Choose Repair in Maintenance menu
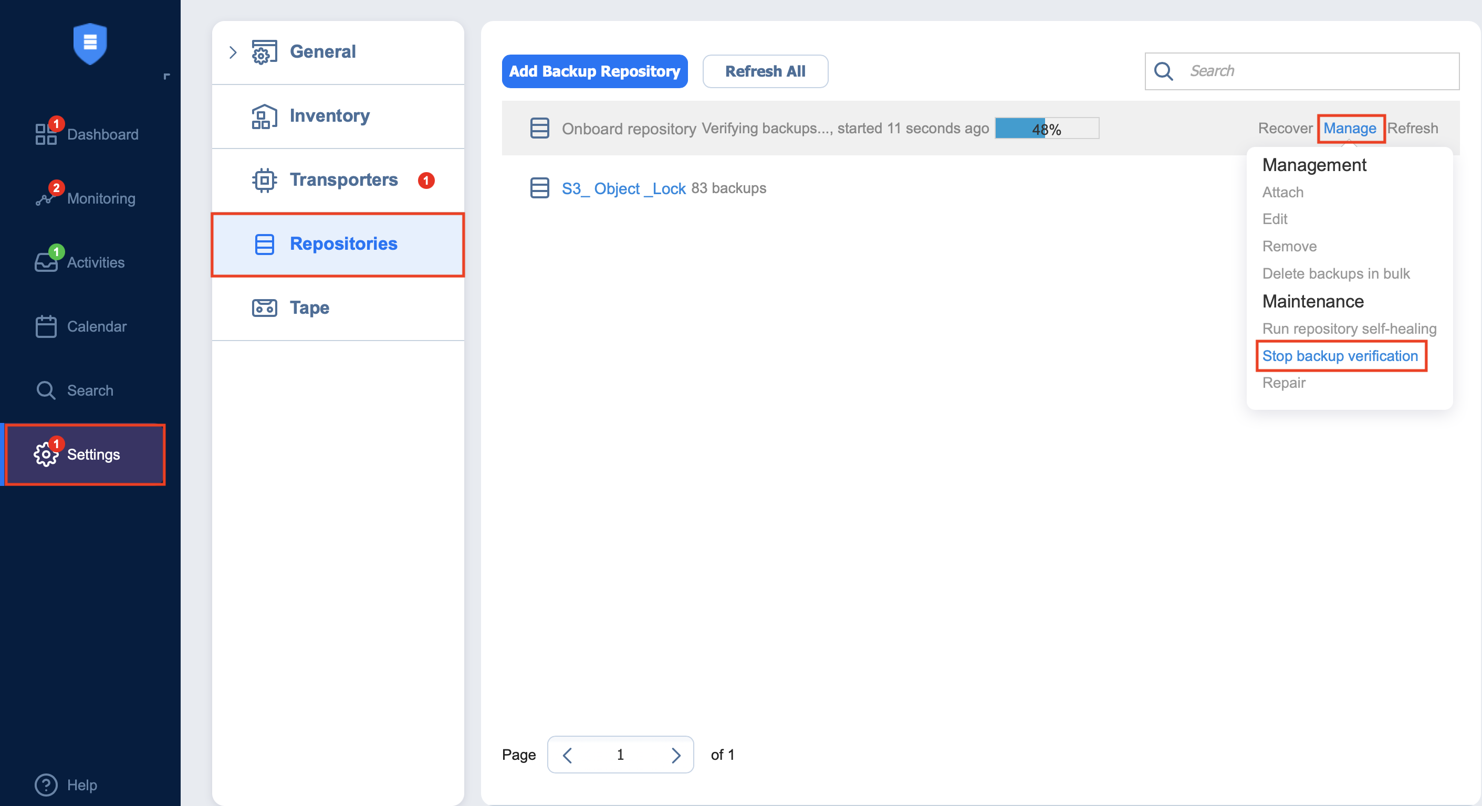The height and width of the screenshot is (806, 1482). (1283, 383)
